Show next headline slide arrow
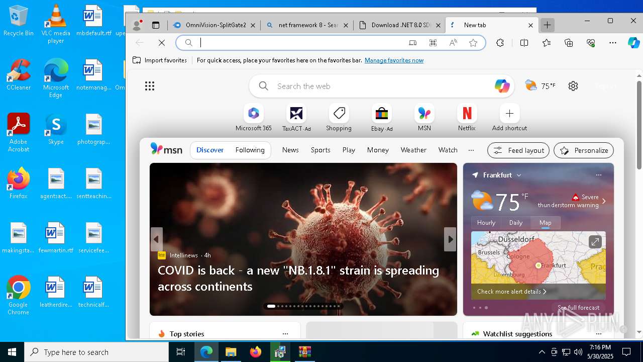The height and width of the screenshot is (362, 643). tap(450, 239)
